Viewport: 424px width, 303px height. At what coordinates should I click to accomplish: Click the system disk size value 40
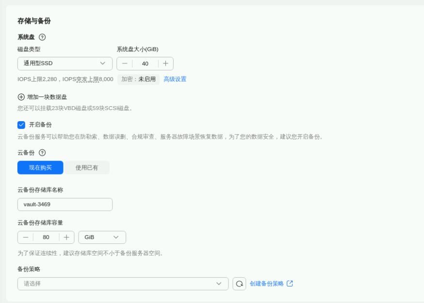[145, 64]
